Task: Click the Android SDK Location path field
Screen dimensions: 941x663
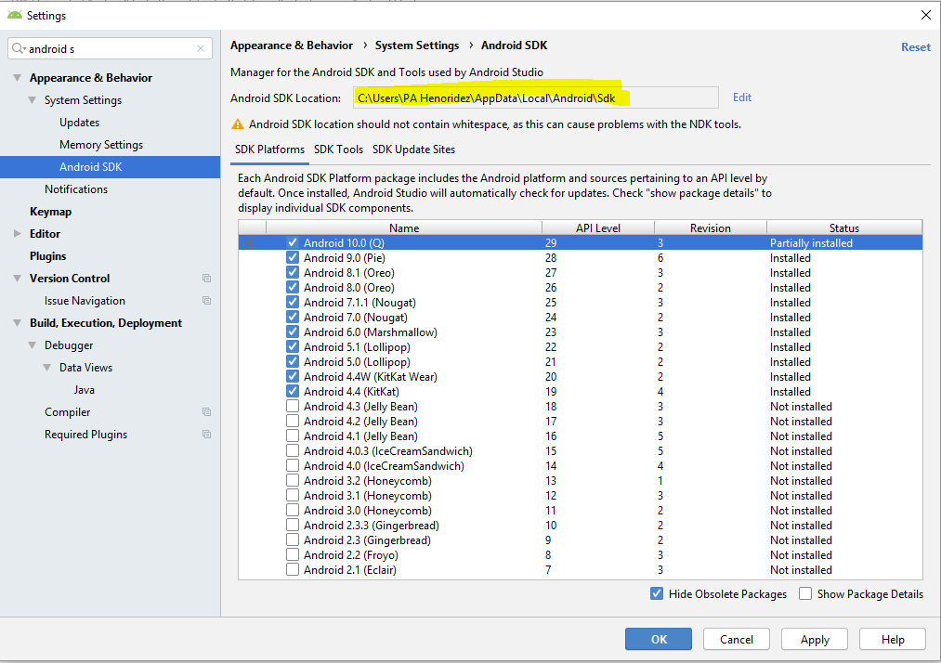Action: pyautogui.click(x=534, y=98)
